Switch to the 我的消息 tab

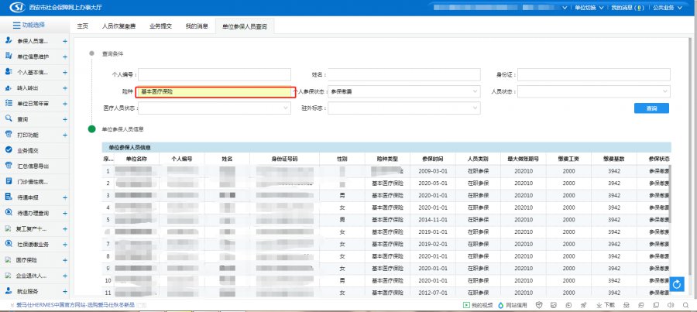(x=196, y=26)
